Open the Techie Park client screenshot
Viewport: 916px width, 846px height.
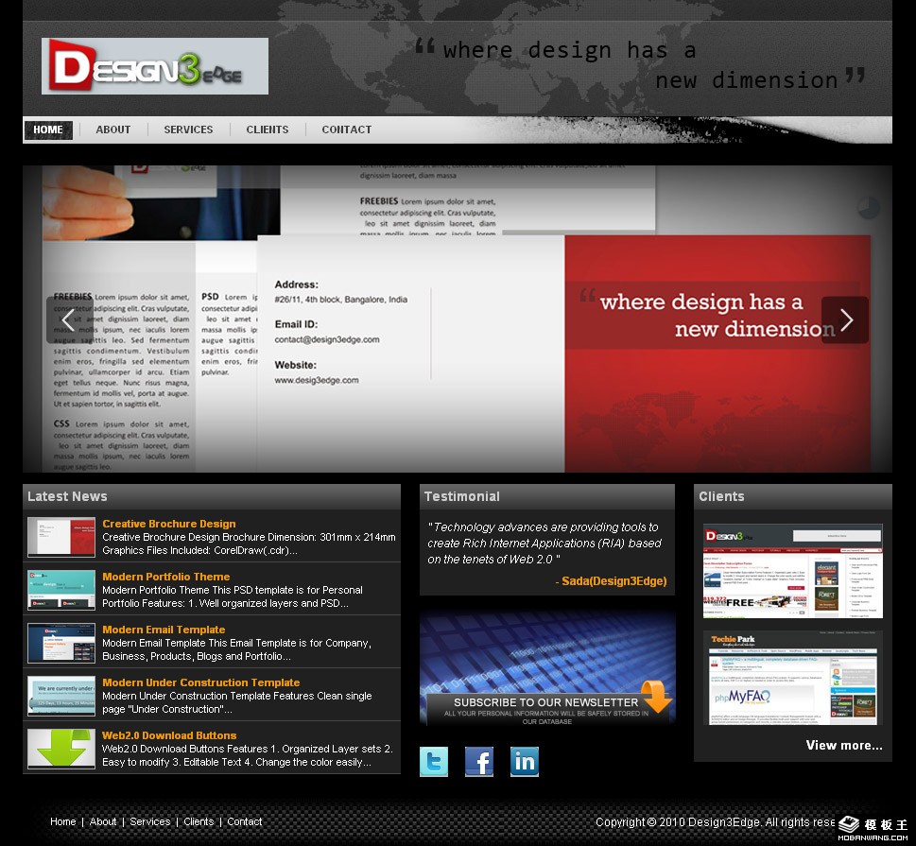coord(793,679)
